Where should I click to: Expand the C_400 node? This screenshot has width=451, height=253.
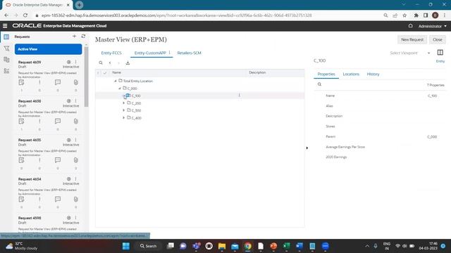click(x=124, y=118)
